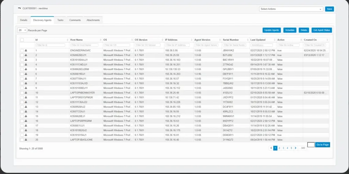Image resolution: width=349 pixels, height=174 pixels.
Task: Tick checkbox for host K3506626DJ2RM
Action: pyautogui.click(x=22, y=69)
